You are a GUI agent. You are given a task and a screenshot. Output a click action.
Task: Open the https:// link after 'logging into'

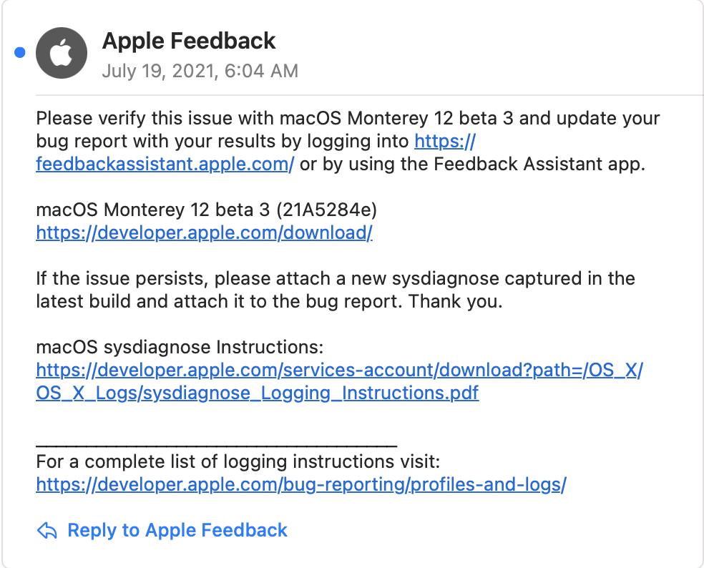(445, 141)
